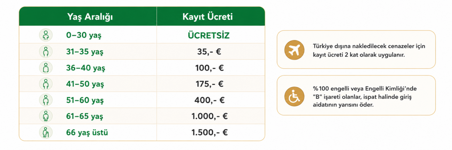Click the person icon next to 61–65 yaş
The height and width of the screenshot is (150, 452).
pyautogui.click(x=46, y=116)
